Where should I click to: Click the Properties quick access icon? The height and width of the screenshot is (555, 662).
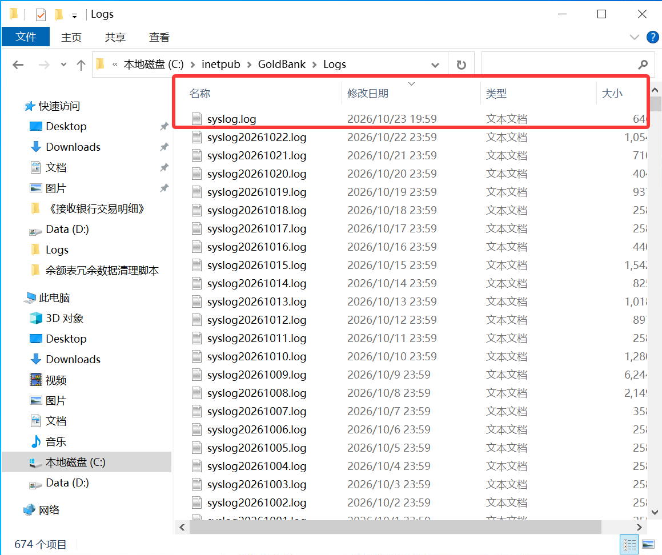pos(41,15)
